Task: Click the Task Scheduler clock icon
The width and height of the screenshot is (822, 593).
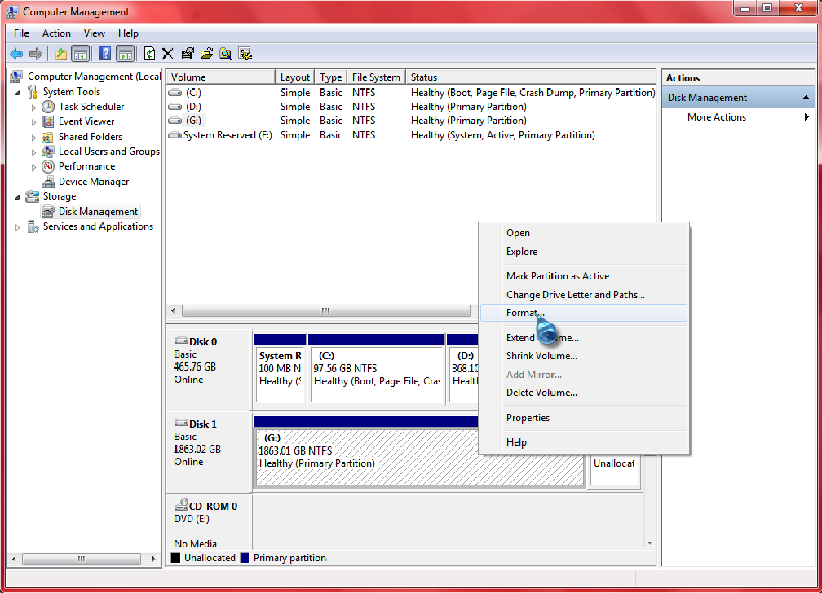Action: pyautogui.click(x=48, y=107)
